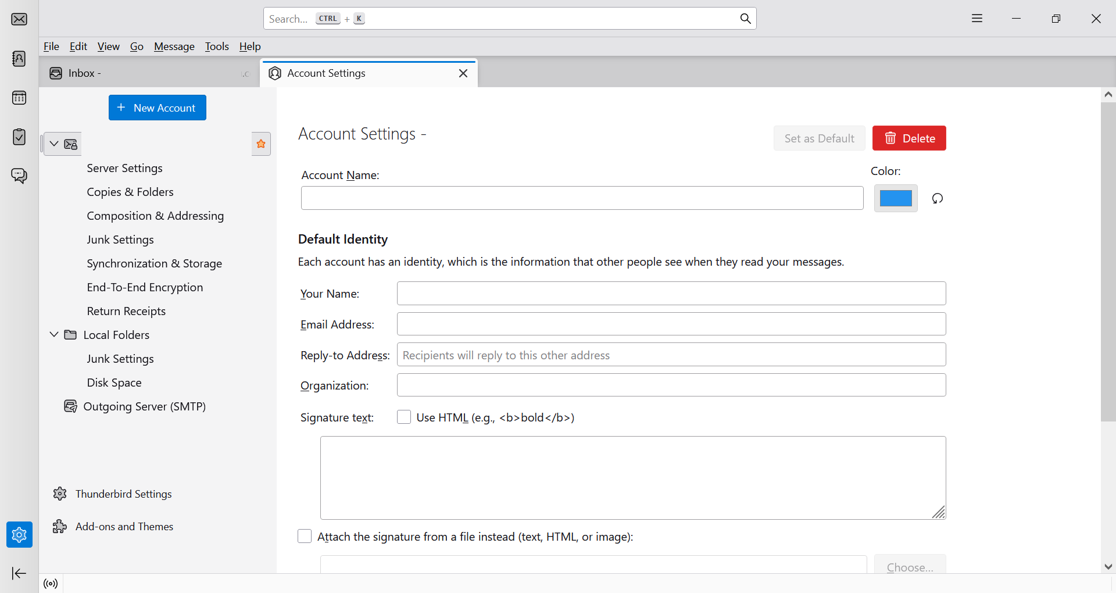Select Synchronization & Storage
The height and width of the screenshot is (593, 1116).
coord(154,263)
